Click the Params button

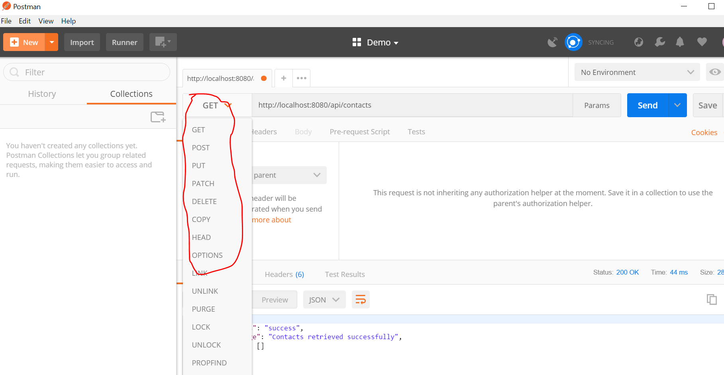597,105
